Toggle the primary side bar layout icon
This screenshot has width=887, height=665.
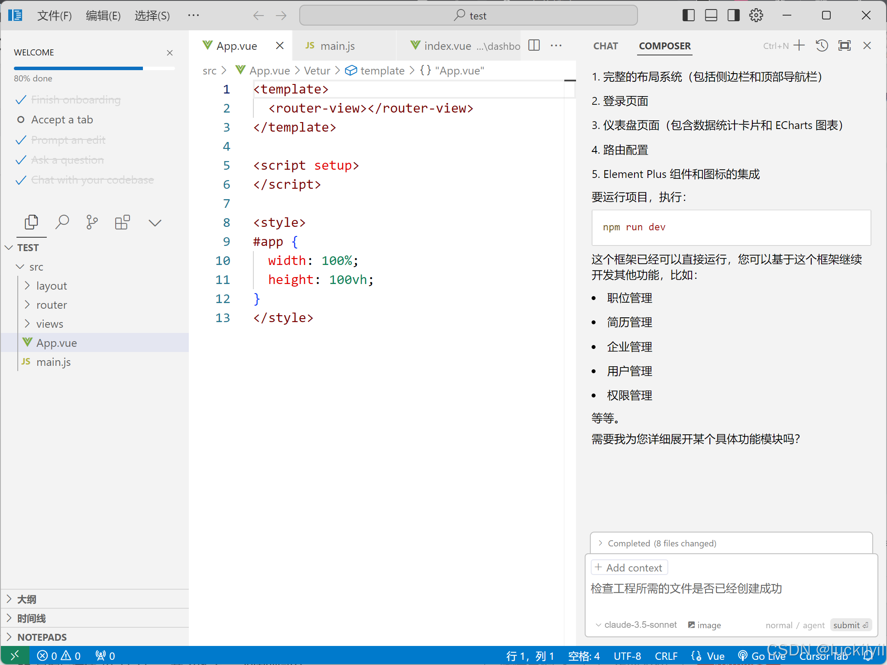[688, 16]
